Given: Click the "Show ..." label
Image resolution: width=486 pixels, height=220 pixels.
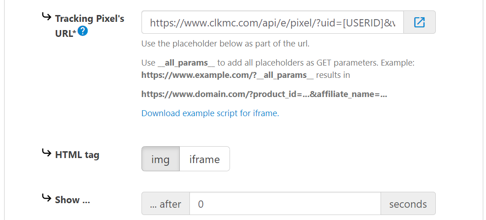Looking at the screenshot, I should 73,200.
